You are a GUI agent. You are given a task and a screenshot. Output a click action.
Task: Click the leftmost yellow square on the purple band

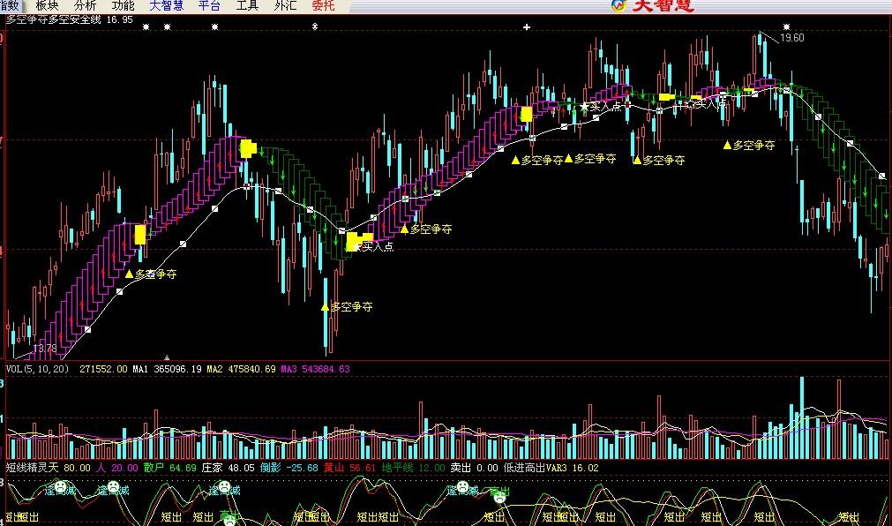(139, 234)
